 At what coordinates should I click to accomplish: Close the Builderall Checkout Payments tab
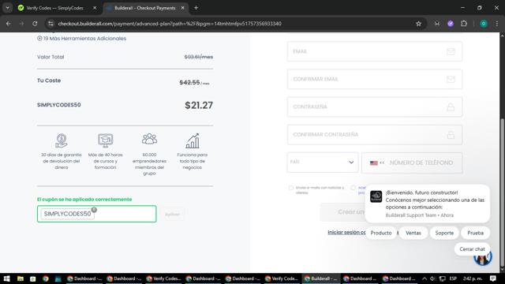tap(182, 8)
